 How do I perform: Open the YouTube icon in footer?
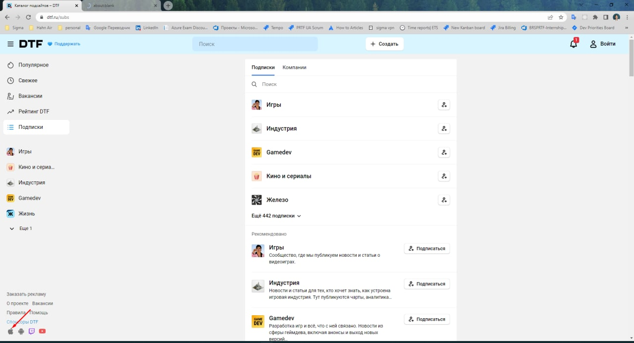(x=43, y=331)
